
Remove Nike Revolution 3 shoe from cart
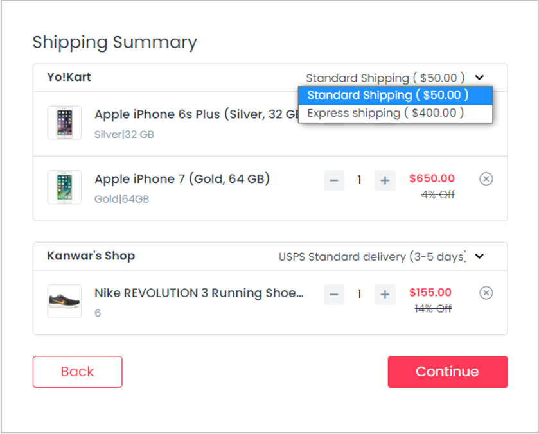(x=486, y=293)
